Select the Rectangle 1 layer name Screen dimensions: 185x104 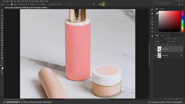click(x=165, y=49)
